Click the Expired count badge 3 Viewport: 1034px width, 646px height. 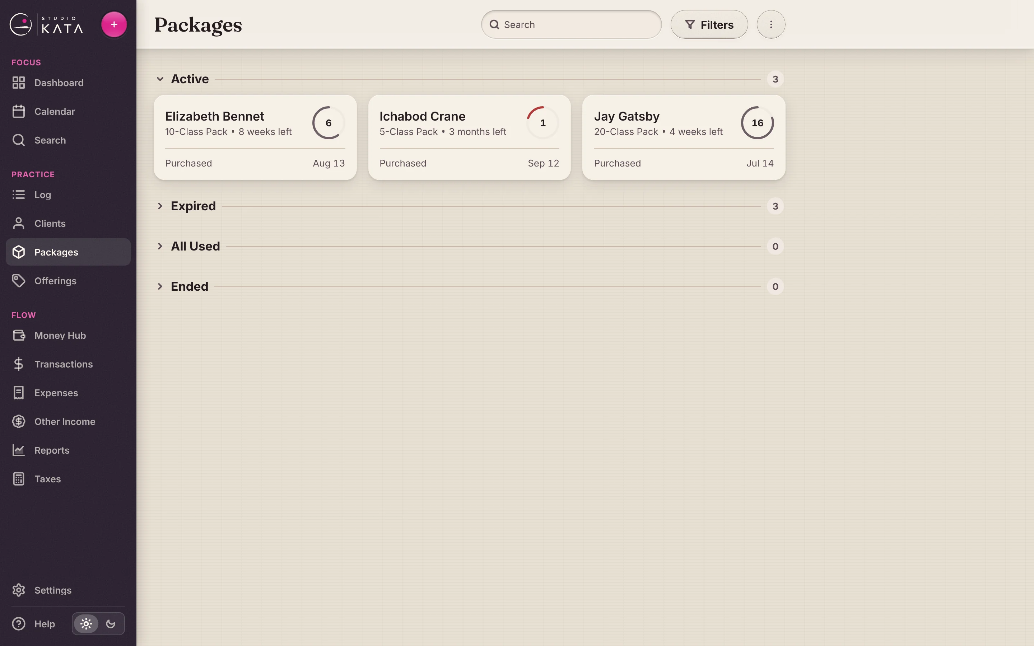(x=775, y=206)
